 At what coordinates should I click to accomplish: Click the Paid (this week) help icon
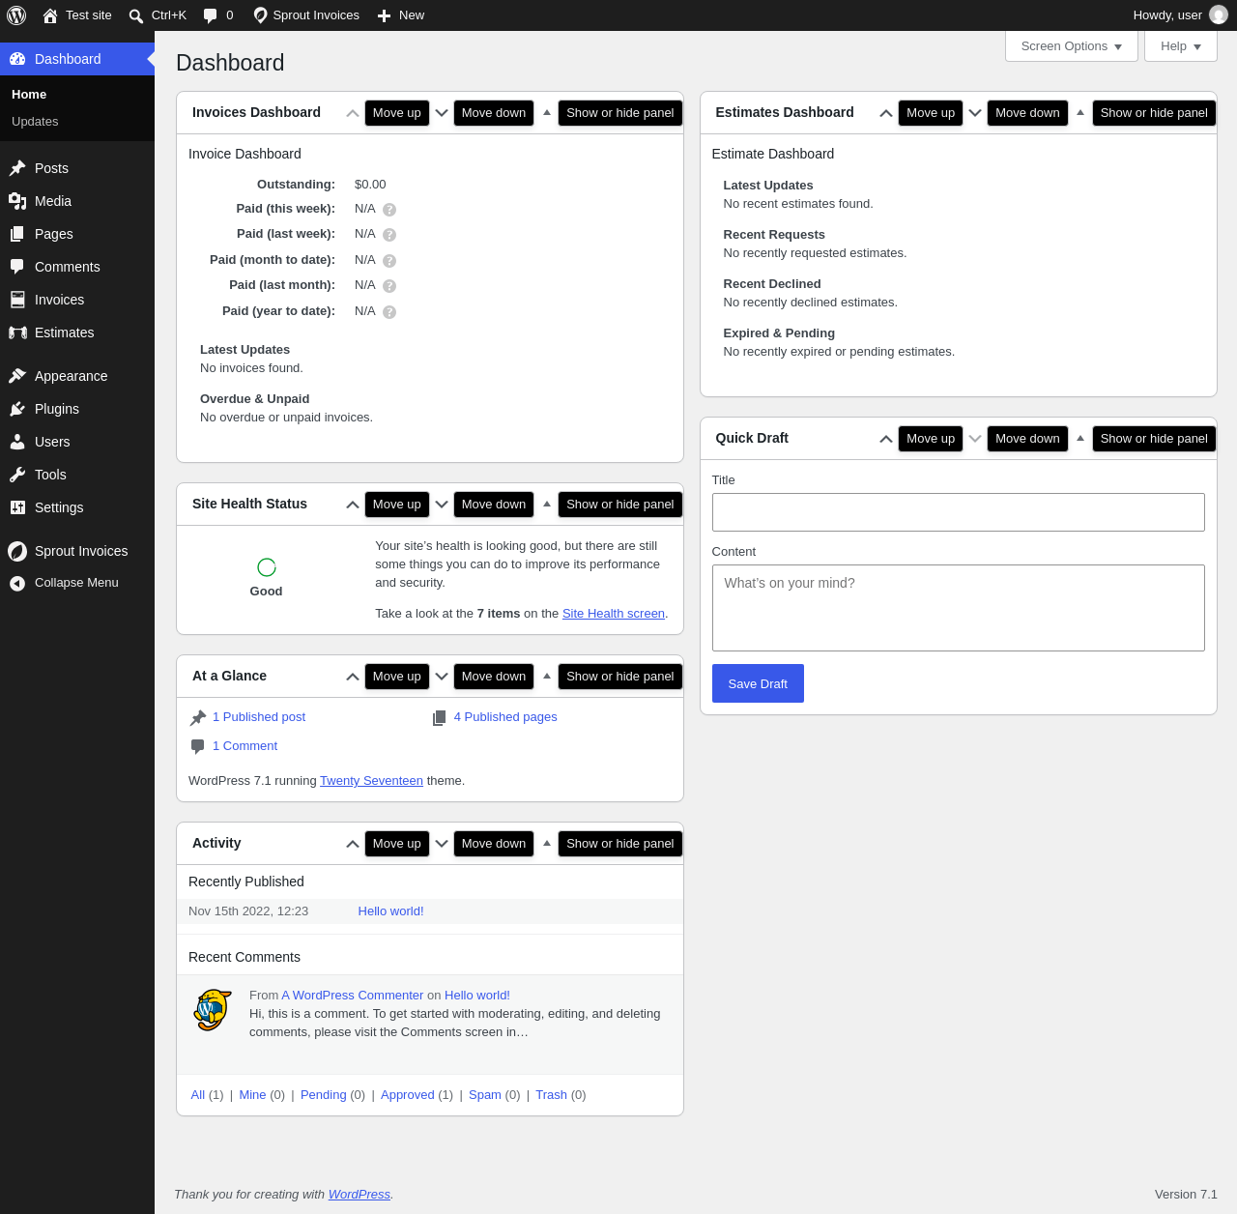[x=389, y=210]
